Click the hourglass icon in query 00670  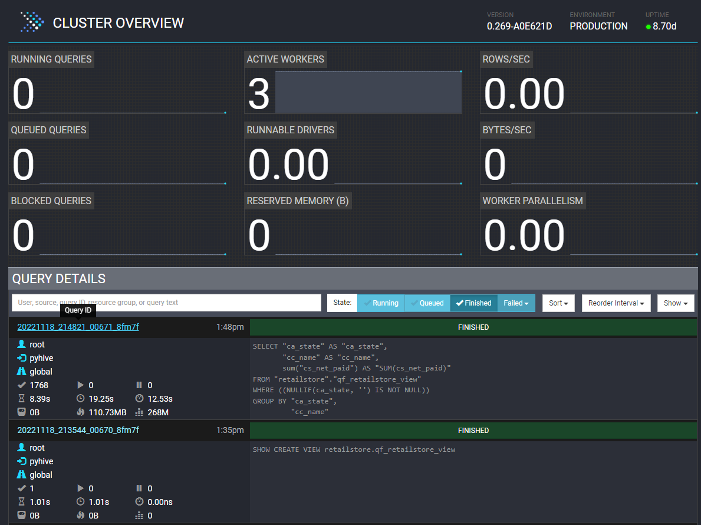(x=21, y=502)
